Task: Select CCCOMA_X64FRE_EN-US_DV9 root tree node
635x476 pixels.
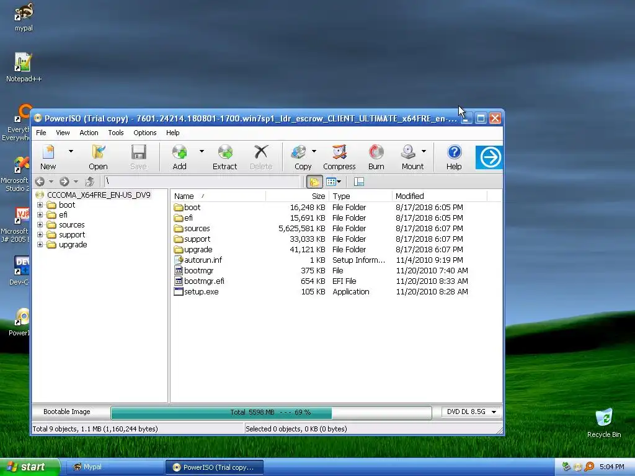Action: point(99,195)
